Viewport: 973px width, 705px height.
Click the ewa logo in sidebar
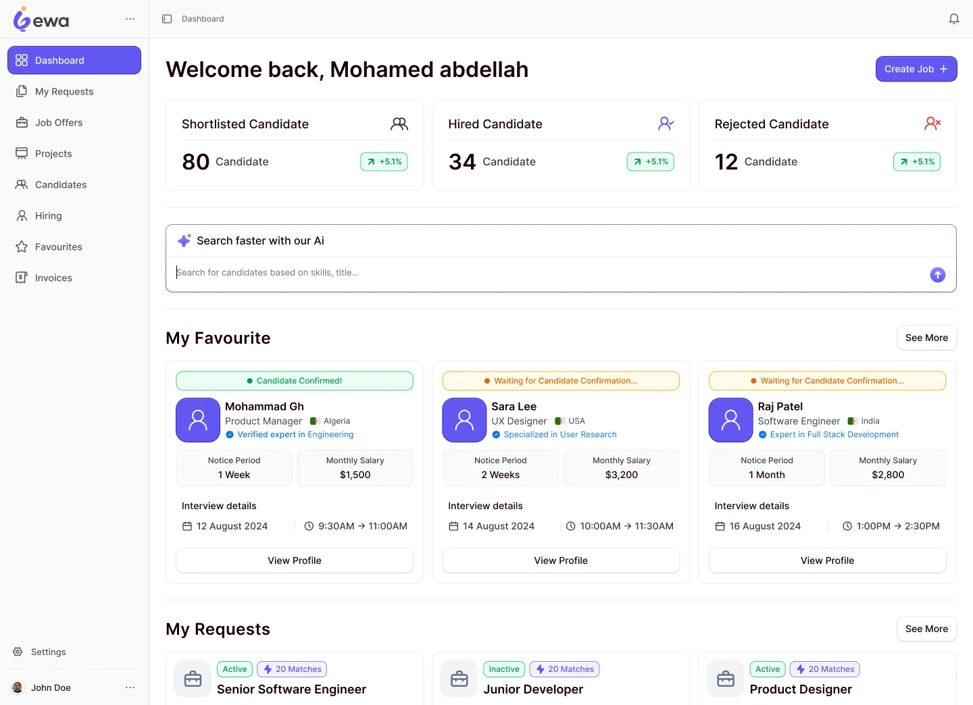point(41,19)
